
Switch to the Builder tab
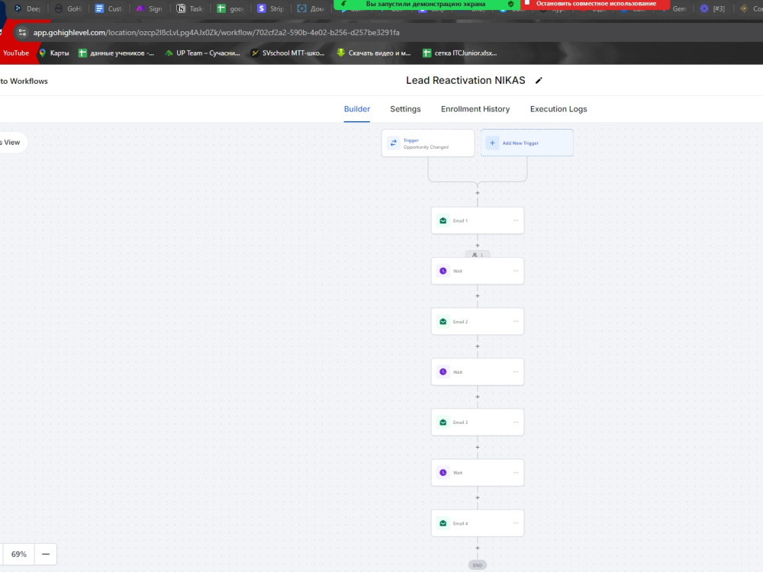click(356, 109)
